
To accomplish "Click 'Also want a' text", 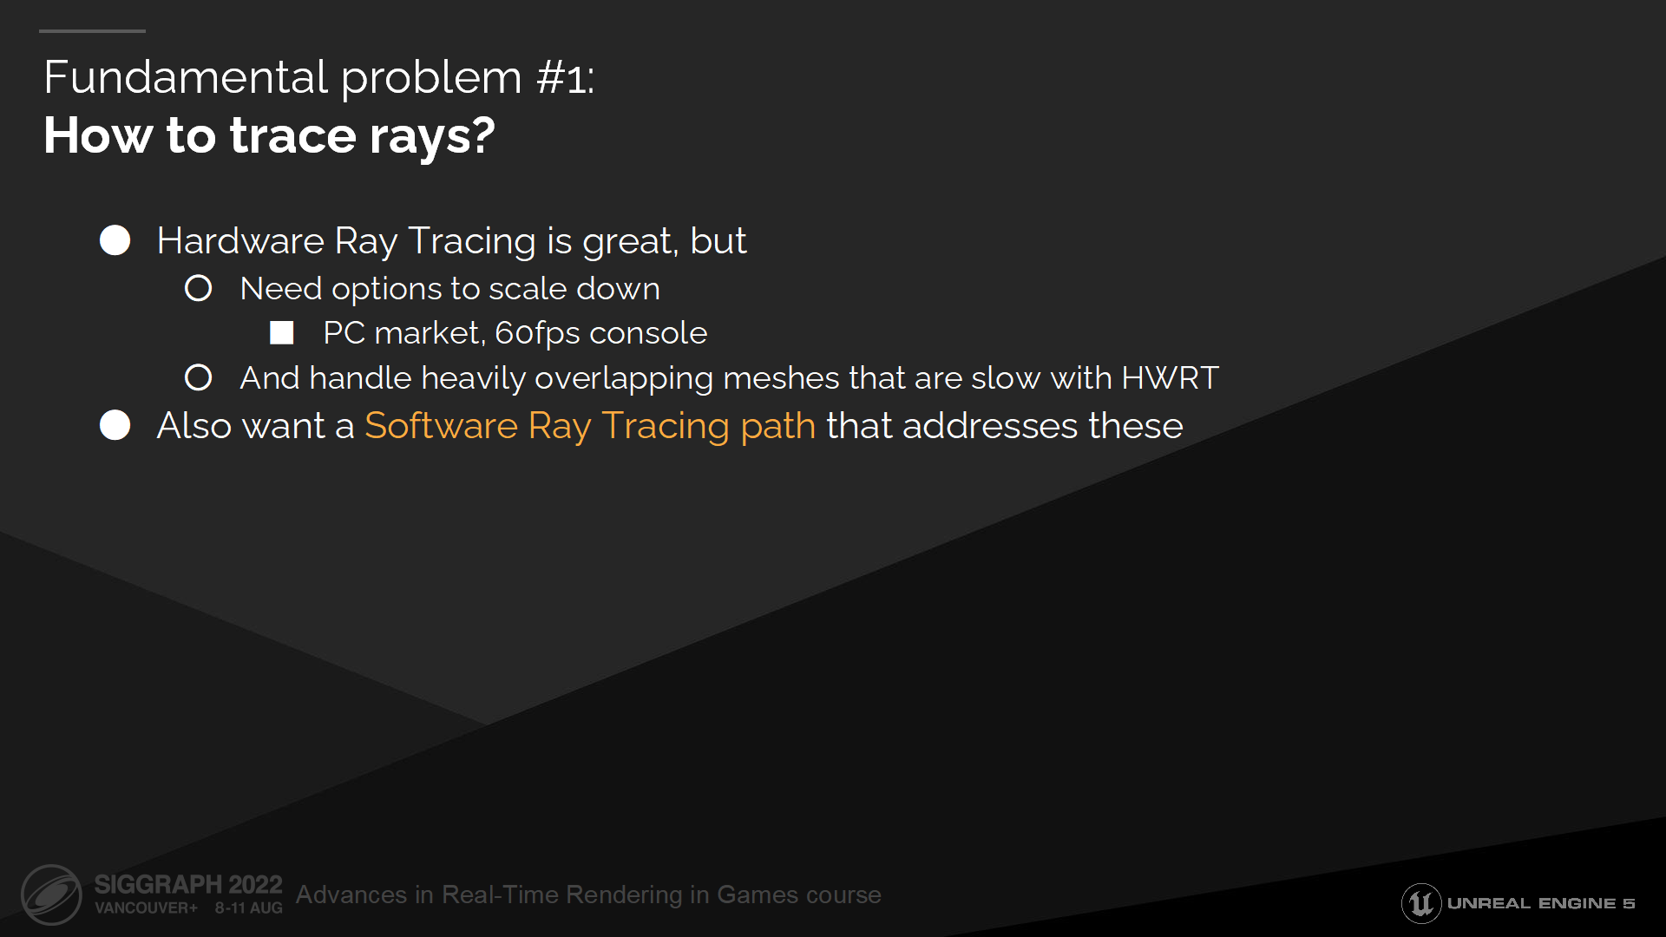I will tap(255, 426).
